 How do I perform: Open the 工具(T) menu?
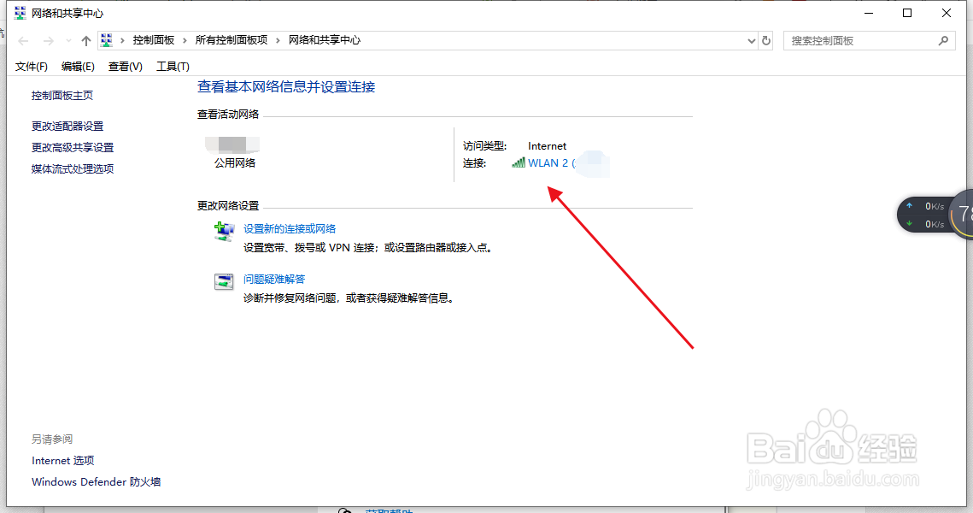click(173, 67)
